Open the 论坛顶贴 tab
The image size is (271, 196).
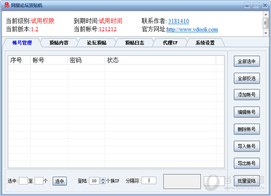[x=97, y=43]
